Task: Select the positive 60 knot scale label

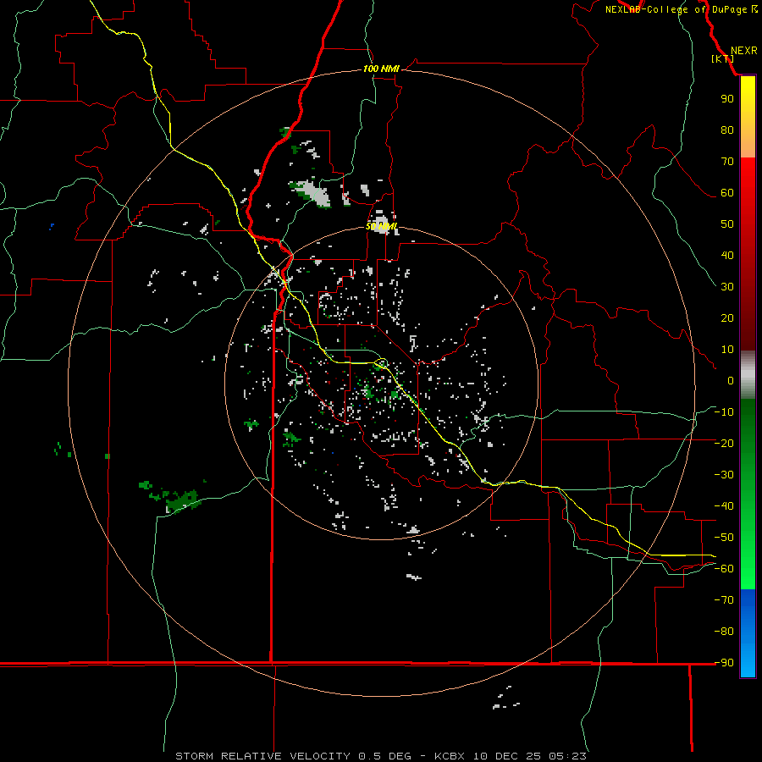Action: [x=727, y=192]
